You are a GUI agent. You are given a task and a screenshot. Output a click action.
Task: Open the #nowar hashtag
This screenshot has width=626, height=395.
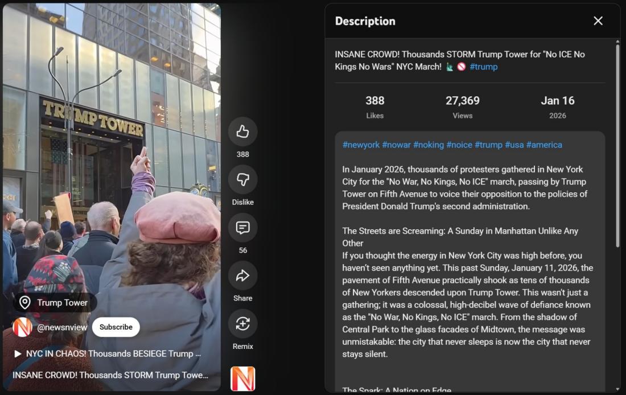click(396, 145)
